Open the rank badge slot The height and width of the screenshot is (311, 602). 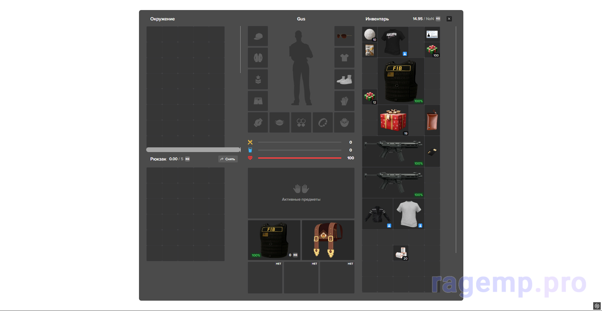click(258, 79)
